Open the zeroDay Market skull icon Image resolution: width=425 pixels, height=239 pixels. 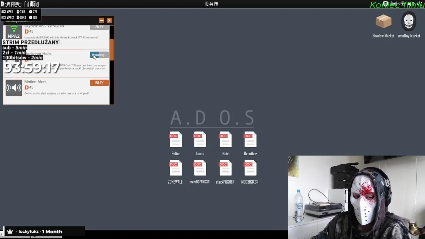(x=409, y=22)
